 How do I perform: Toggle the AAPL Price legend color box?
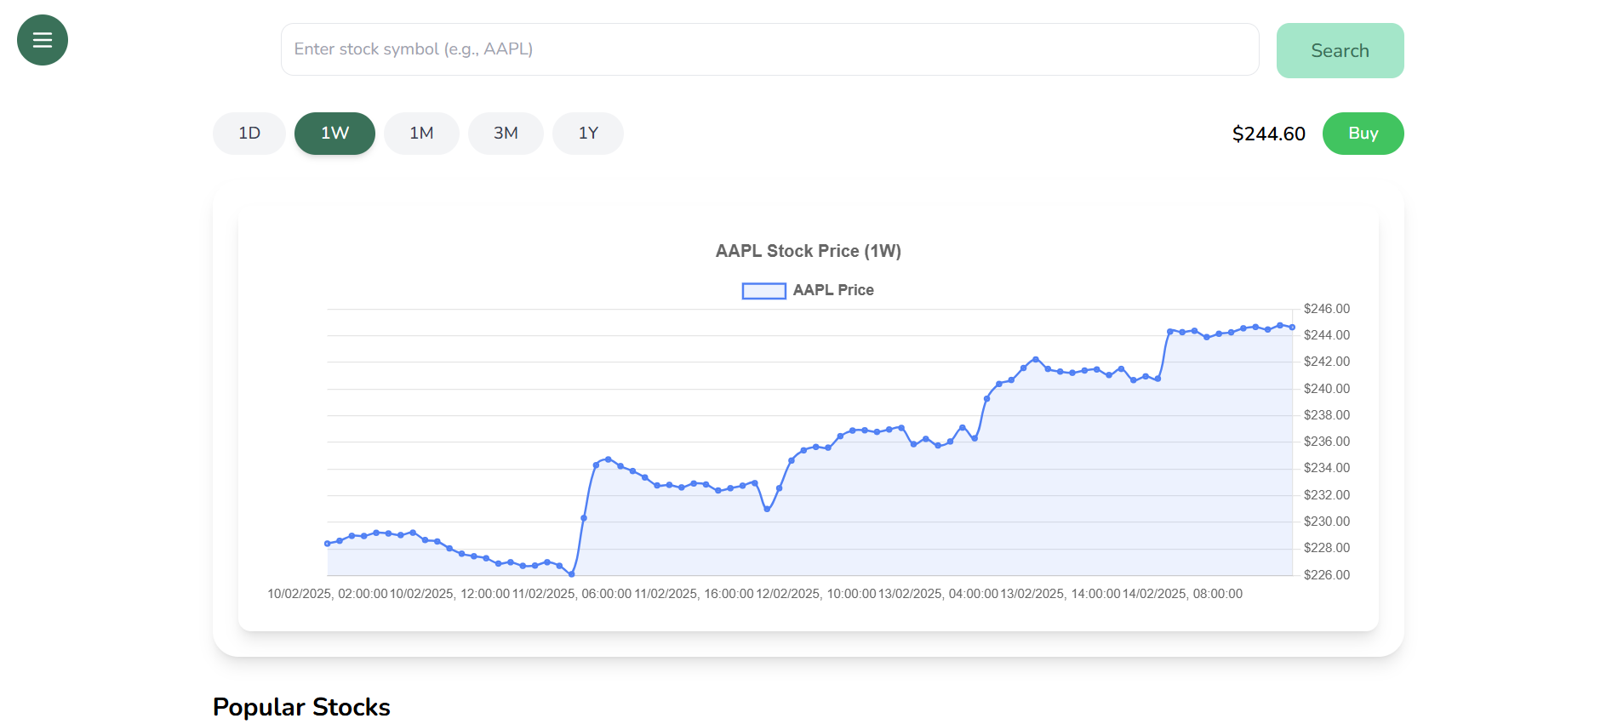(763, 291)
